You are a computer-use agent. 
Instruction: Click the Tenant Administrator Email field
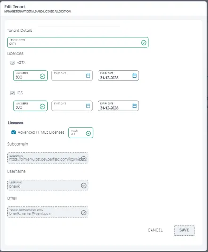48,212
